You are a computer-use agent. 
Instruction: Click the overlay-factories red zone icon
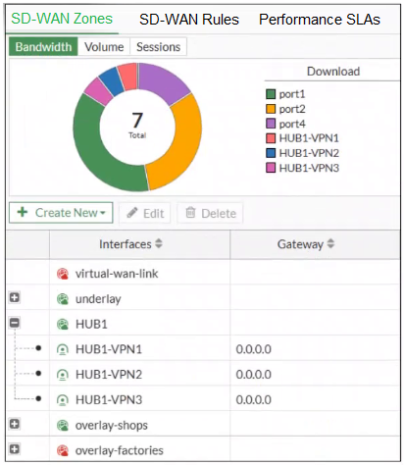(x=63, y=450)
